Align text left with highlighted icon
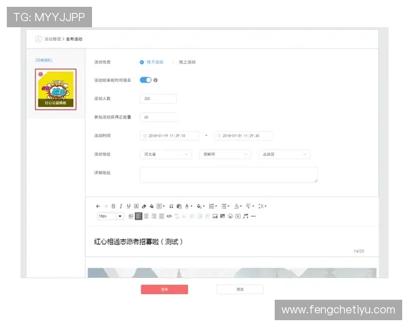409x327 pixels. coord(138,216)
